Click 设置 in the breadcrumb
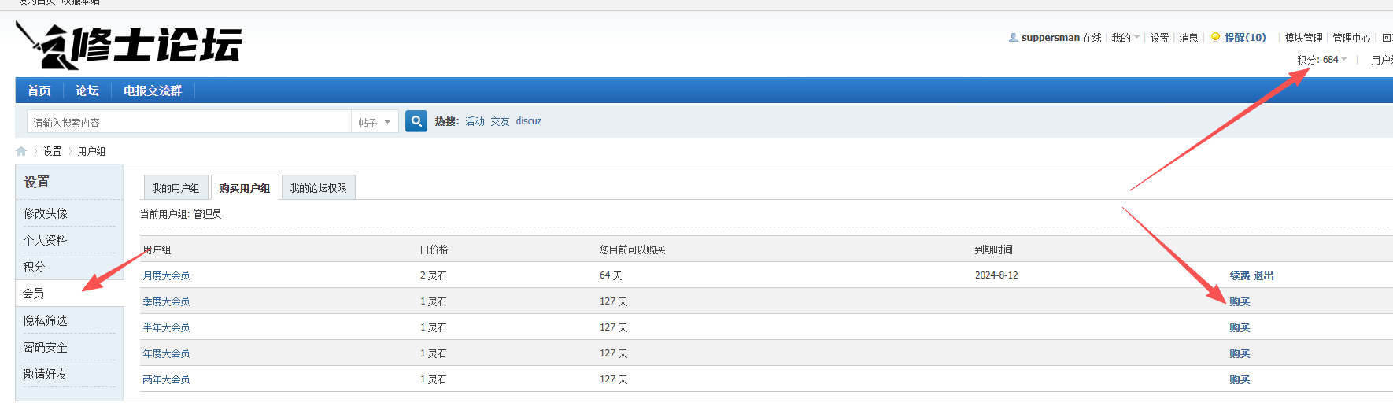 pos(53,151)
